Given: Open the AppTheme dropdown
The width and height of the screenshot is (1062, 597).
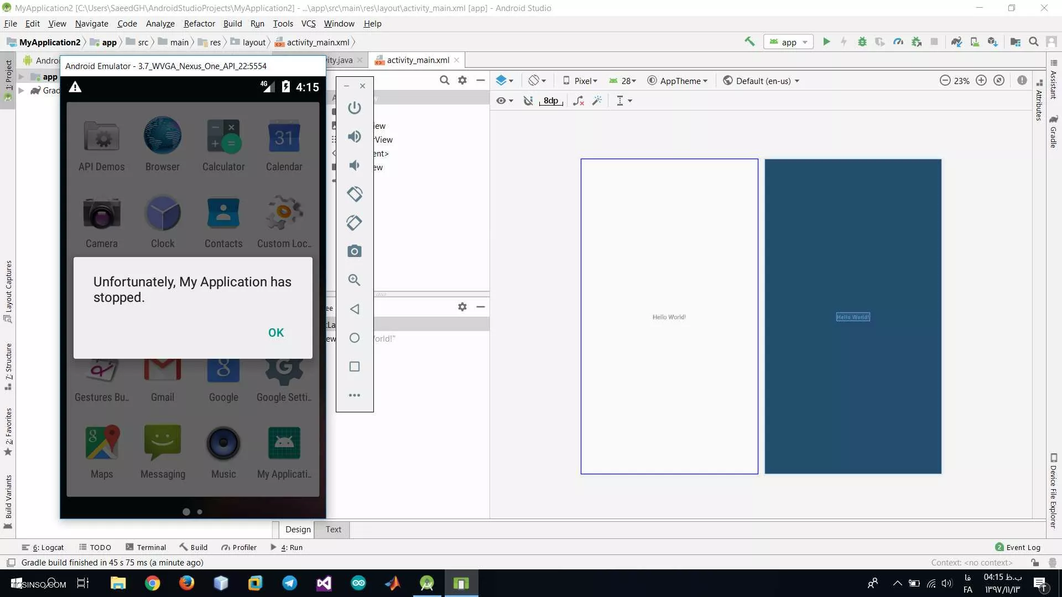Looking at the screenshot, I should [678, 81].
